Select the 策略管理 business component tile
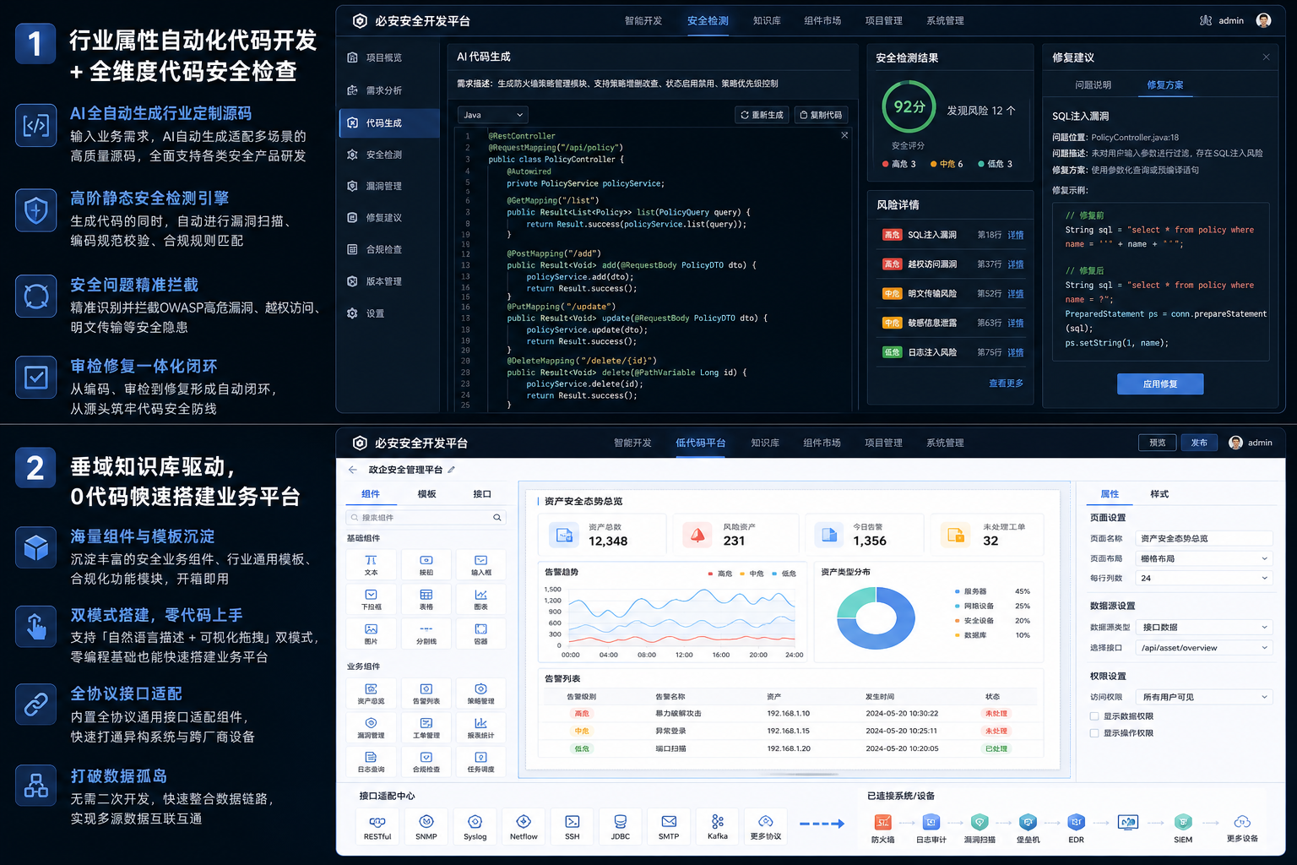The width and height of the screenshot is (1297, 865). 480,694
